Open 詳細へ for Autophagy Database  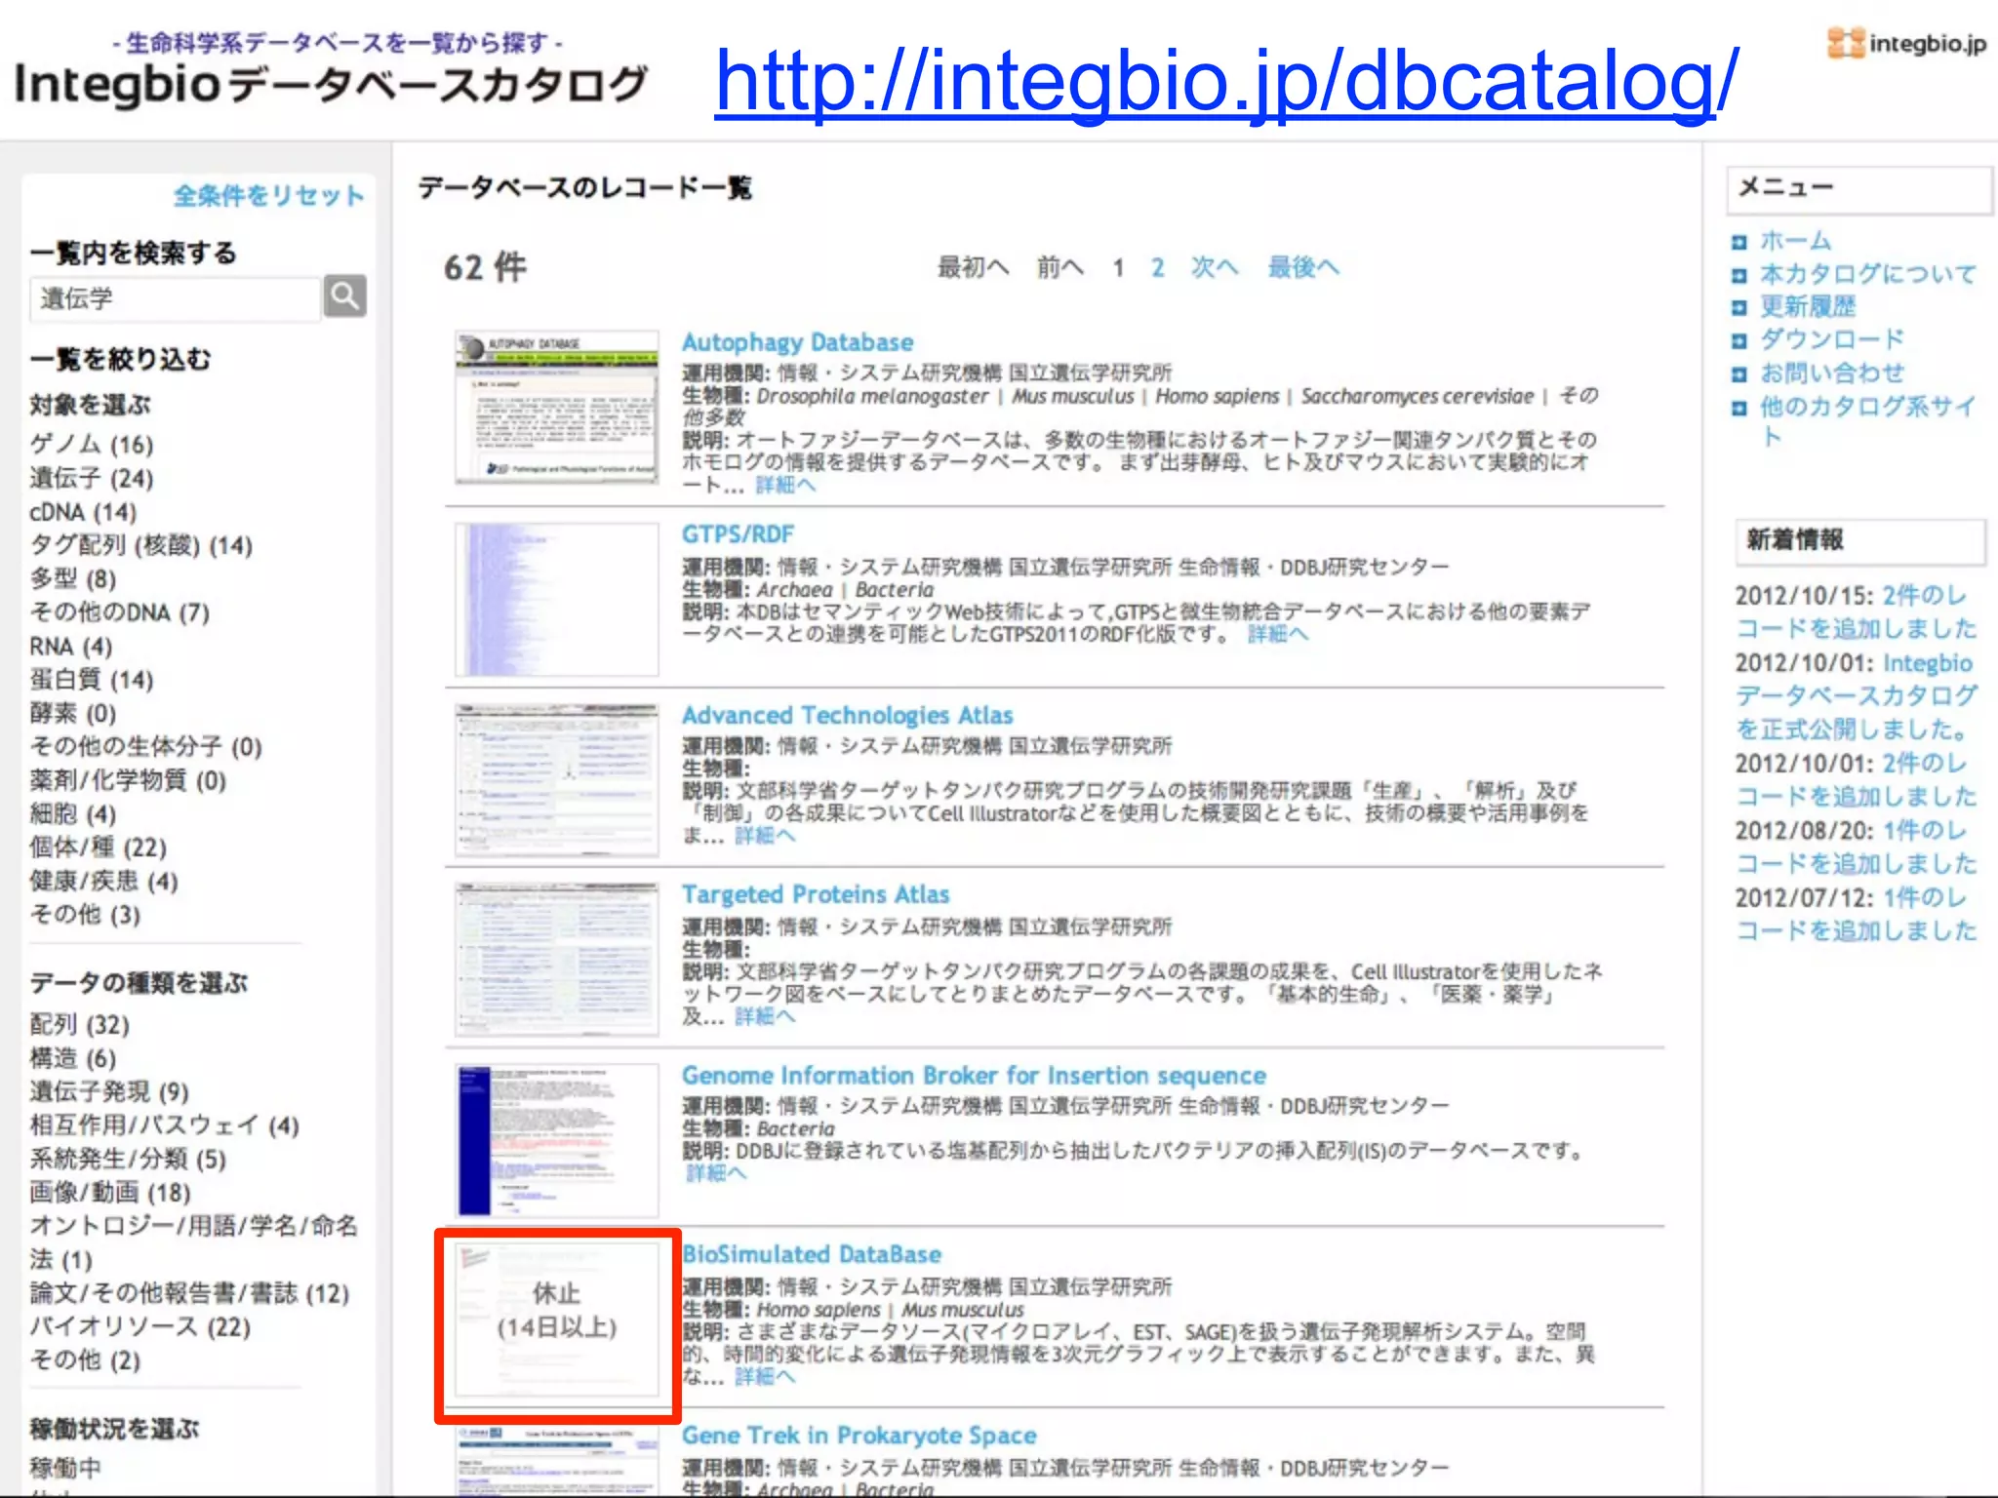tap(785, 486)
